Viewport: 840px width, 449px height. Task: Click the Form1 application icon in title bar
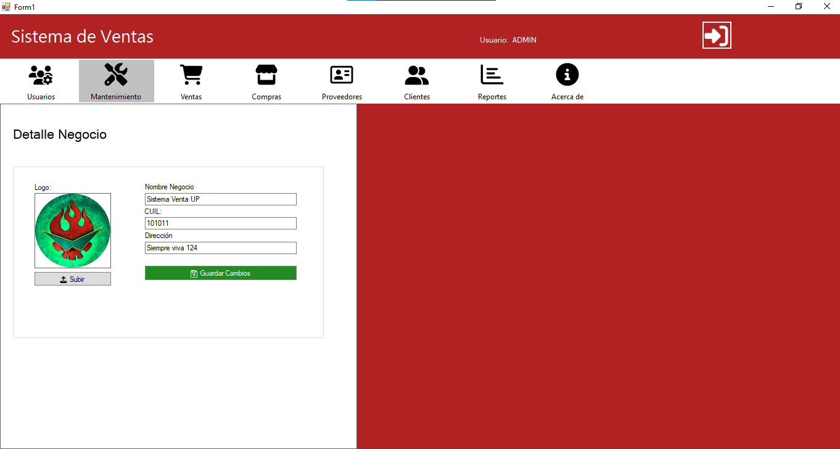coord(6,7)
